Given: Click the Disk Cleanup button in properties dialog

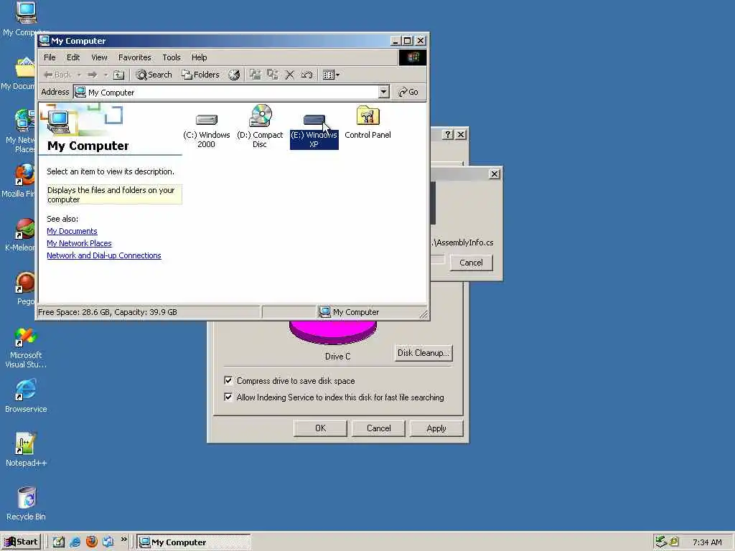Looking at the screenshot, I should click(423, 353).
